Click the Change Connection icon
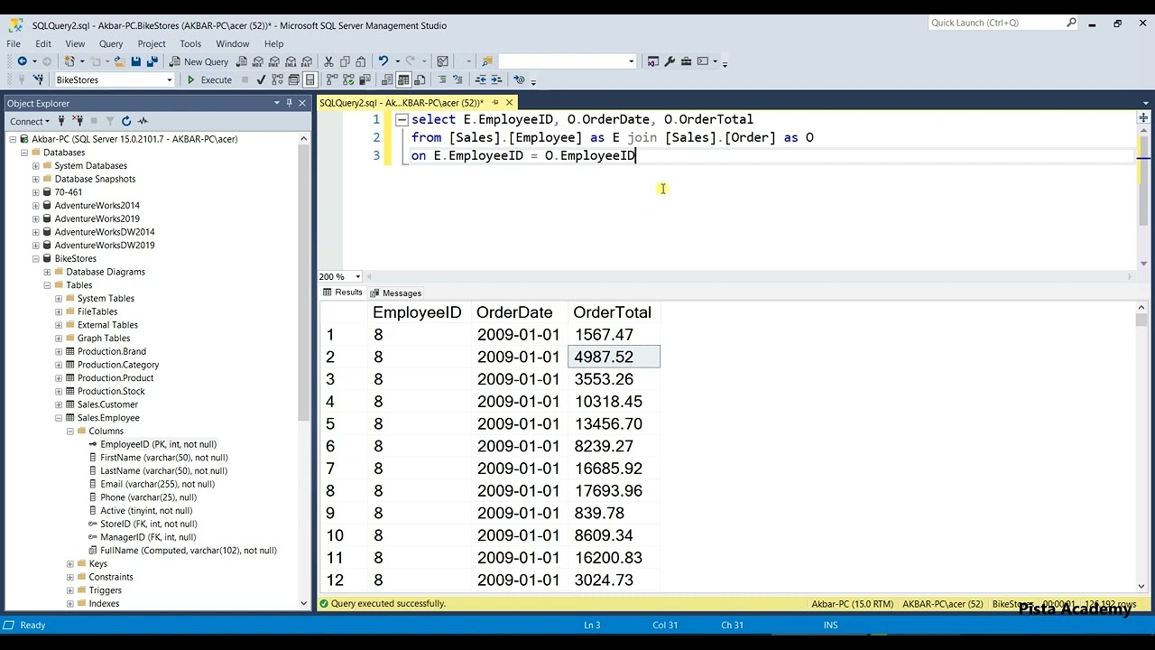 (x=38, y=79)
